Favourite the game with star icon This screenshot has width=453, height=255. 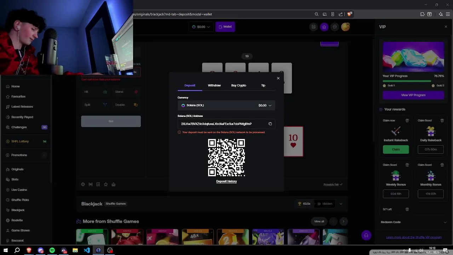click(x=105, y=185)
